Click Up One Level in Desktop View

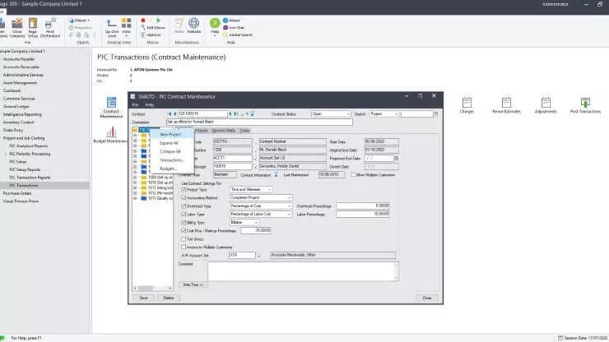point(112,28)
